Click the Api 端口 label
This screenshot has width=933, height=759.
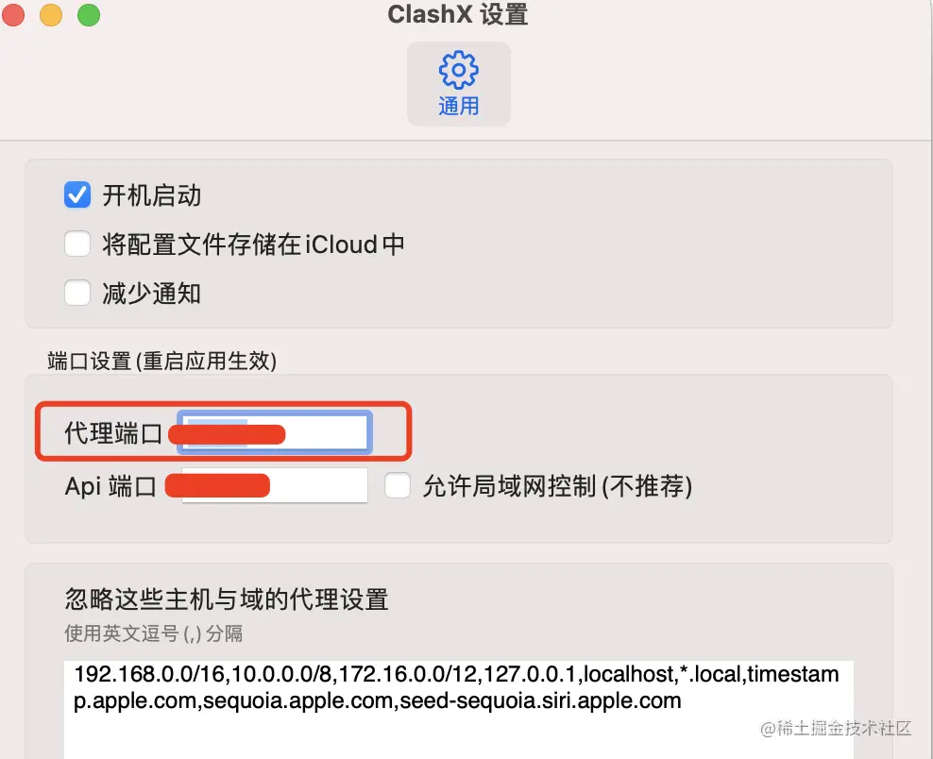110,486
